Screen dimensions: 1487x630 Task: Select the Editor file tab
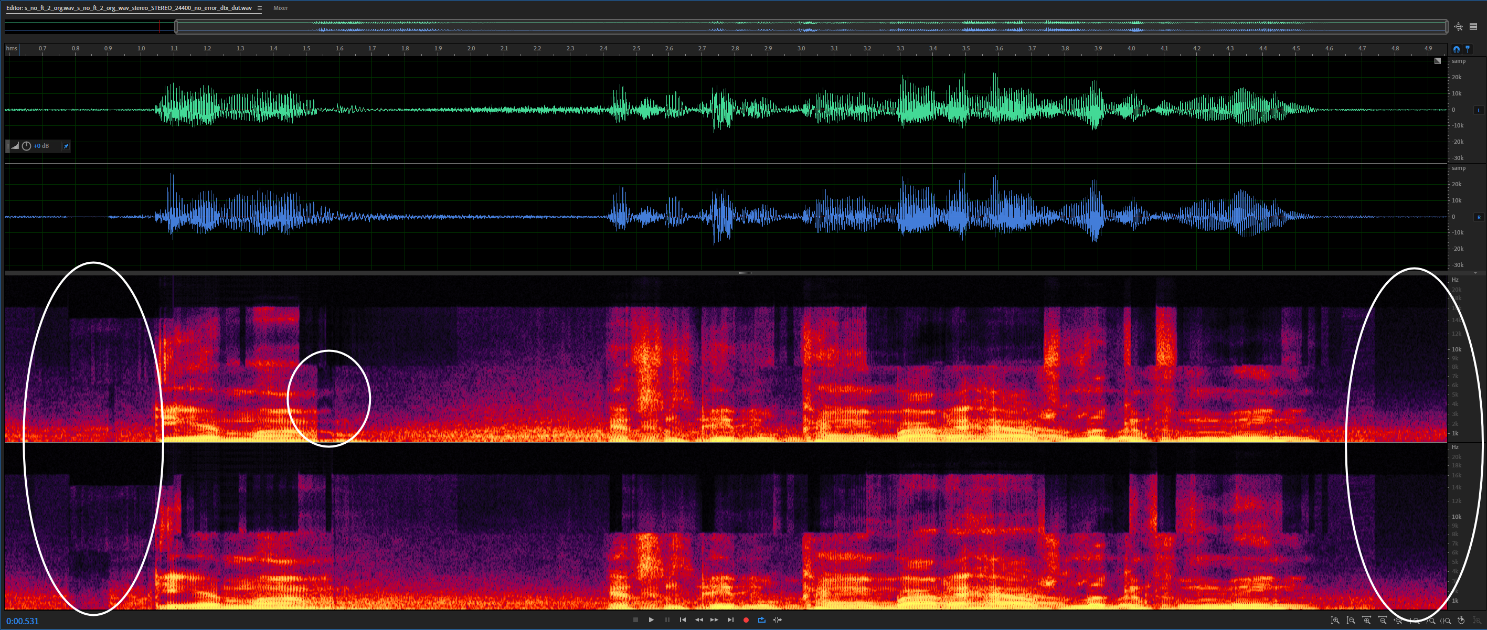(x=129, y=8)
